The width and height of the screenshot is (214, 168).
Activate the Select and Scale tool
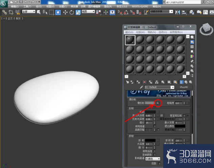78,12
